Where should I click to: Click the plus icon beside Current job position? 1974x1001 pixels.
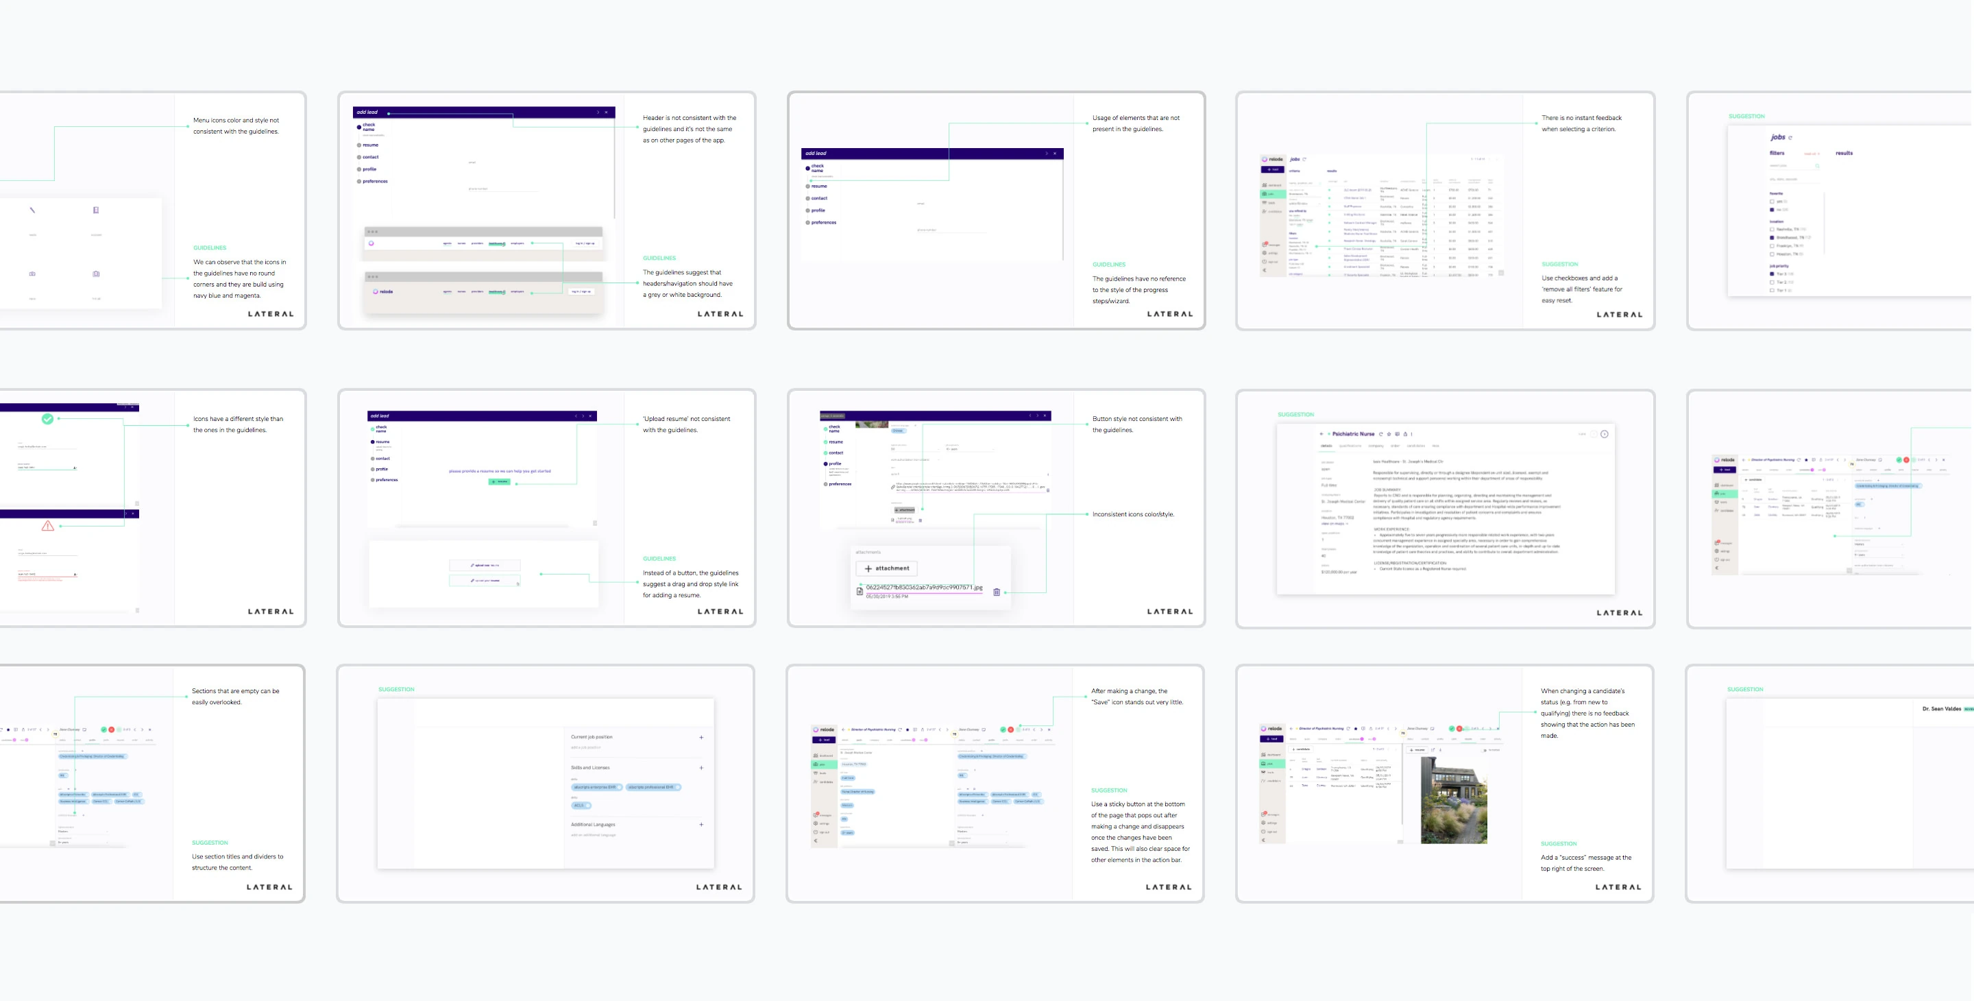point(702,738)
